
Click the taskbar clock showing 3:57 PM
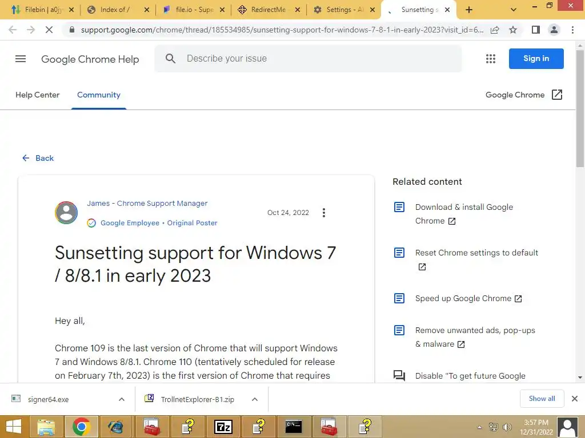click(536, 427)
